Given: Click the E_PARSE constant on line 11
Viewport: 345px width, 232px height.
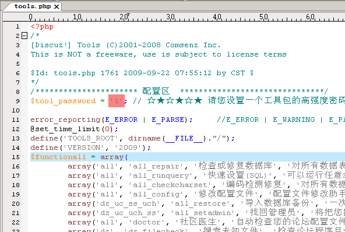Looking at the screenshot, I should pyautogui.click(x=168, y=119).
